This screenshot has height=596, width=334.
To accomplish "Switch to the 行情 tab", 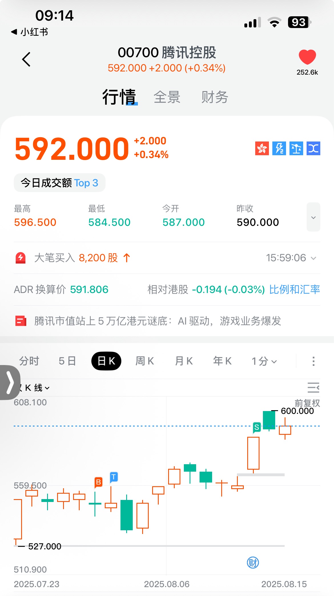I will [119, 97].
